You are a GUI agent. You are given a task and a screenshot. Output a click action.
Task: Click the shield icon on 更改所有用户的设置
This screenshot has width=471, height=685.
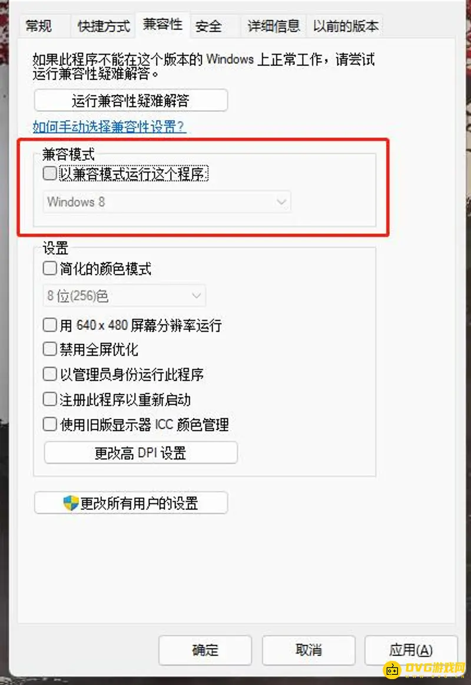tap(71, 503)
